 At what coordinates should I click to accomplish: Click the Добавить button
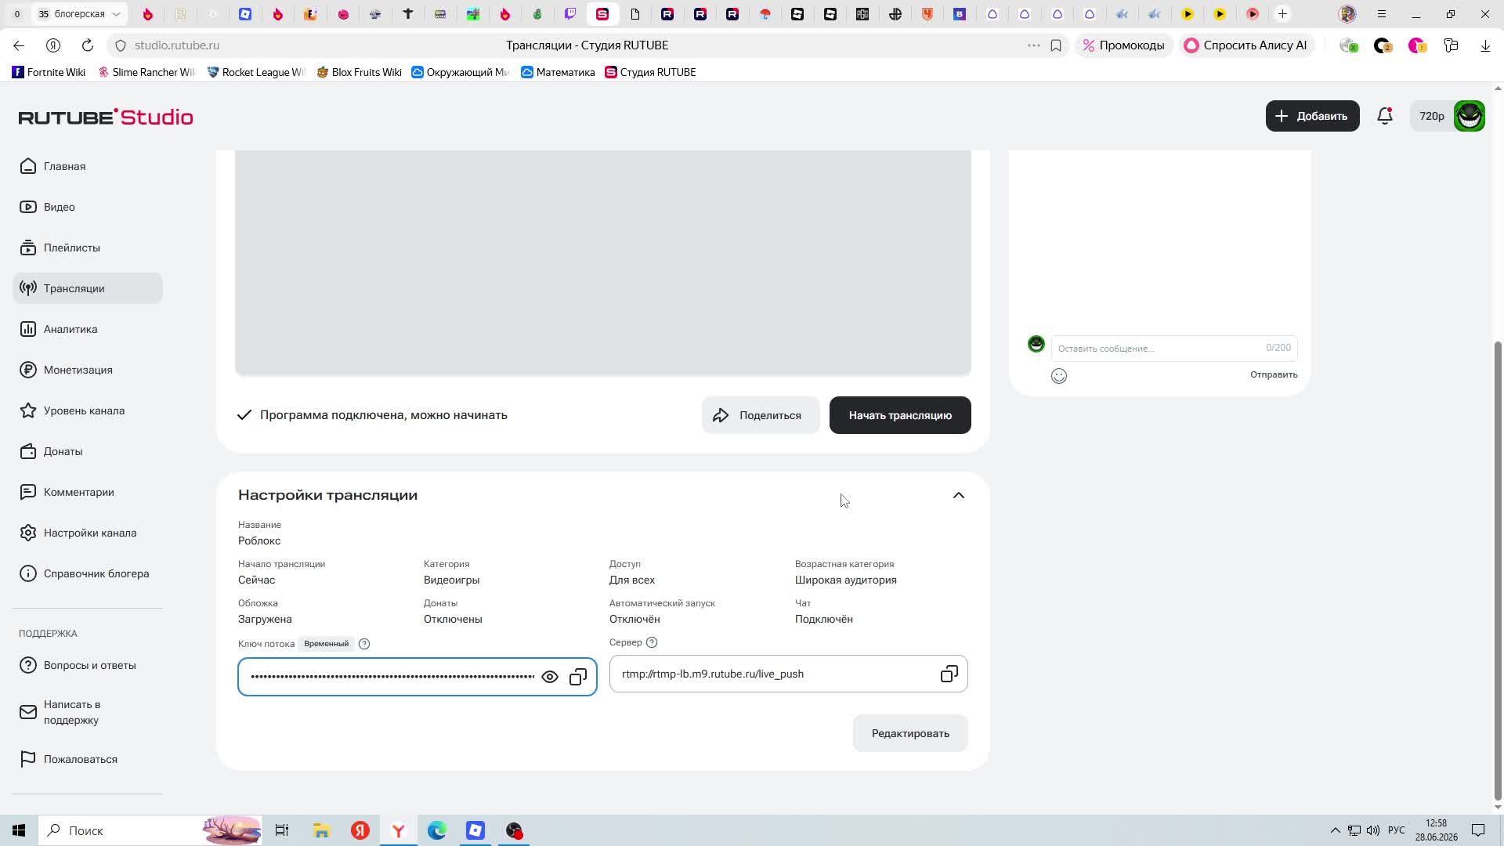(x=1312, y=116)
